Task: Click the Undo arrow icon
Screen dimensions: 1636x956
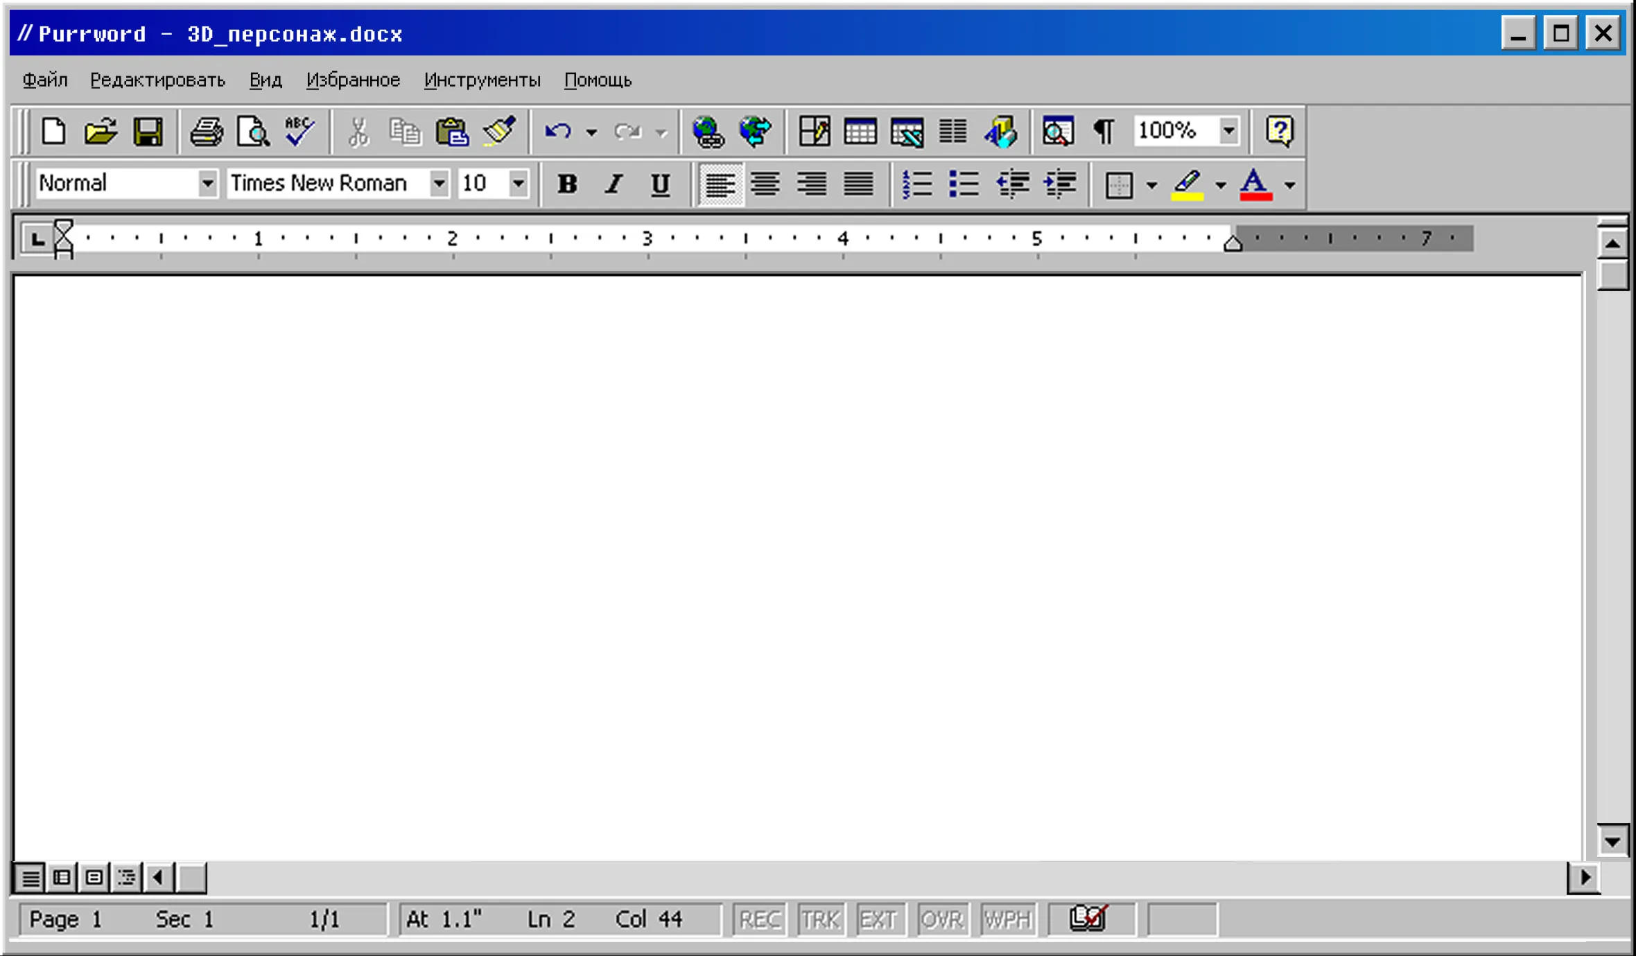Action: pyautogui.click(x=557, y=131)
